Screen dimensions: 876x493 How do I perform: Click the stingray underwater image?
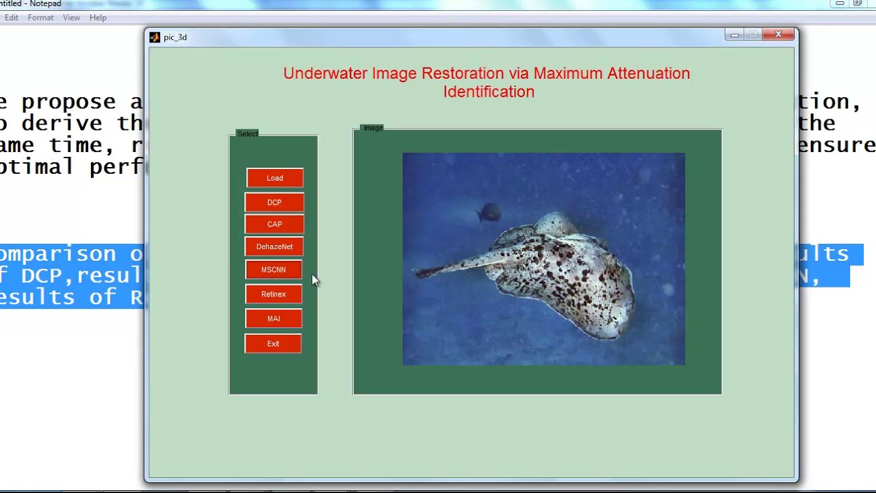pyautogui.click(x=543, y=259)
